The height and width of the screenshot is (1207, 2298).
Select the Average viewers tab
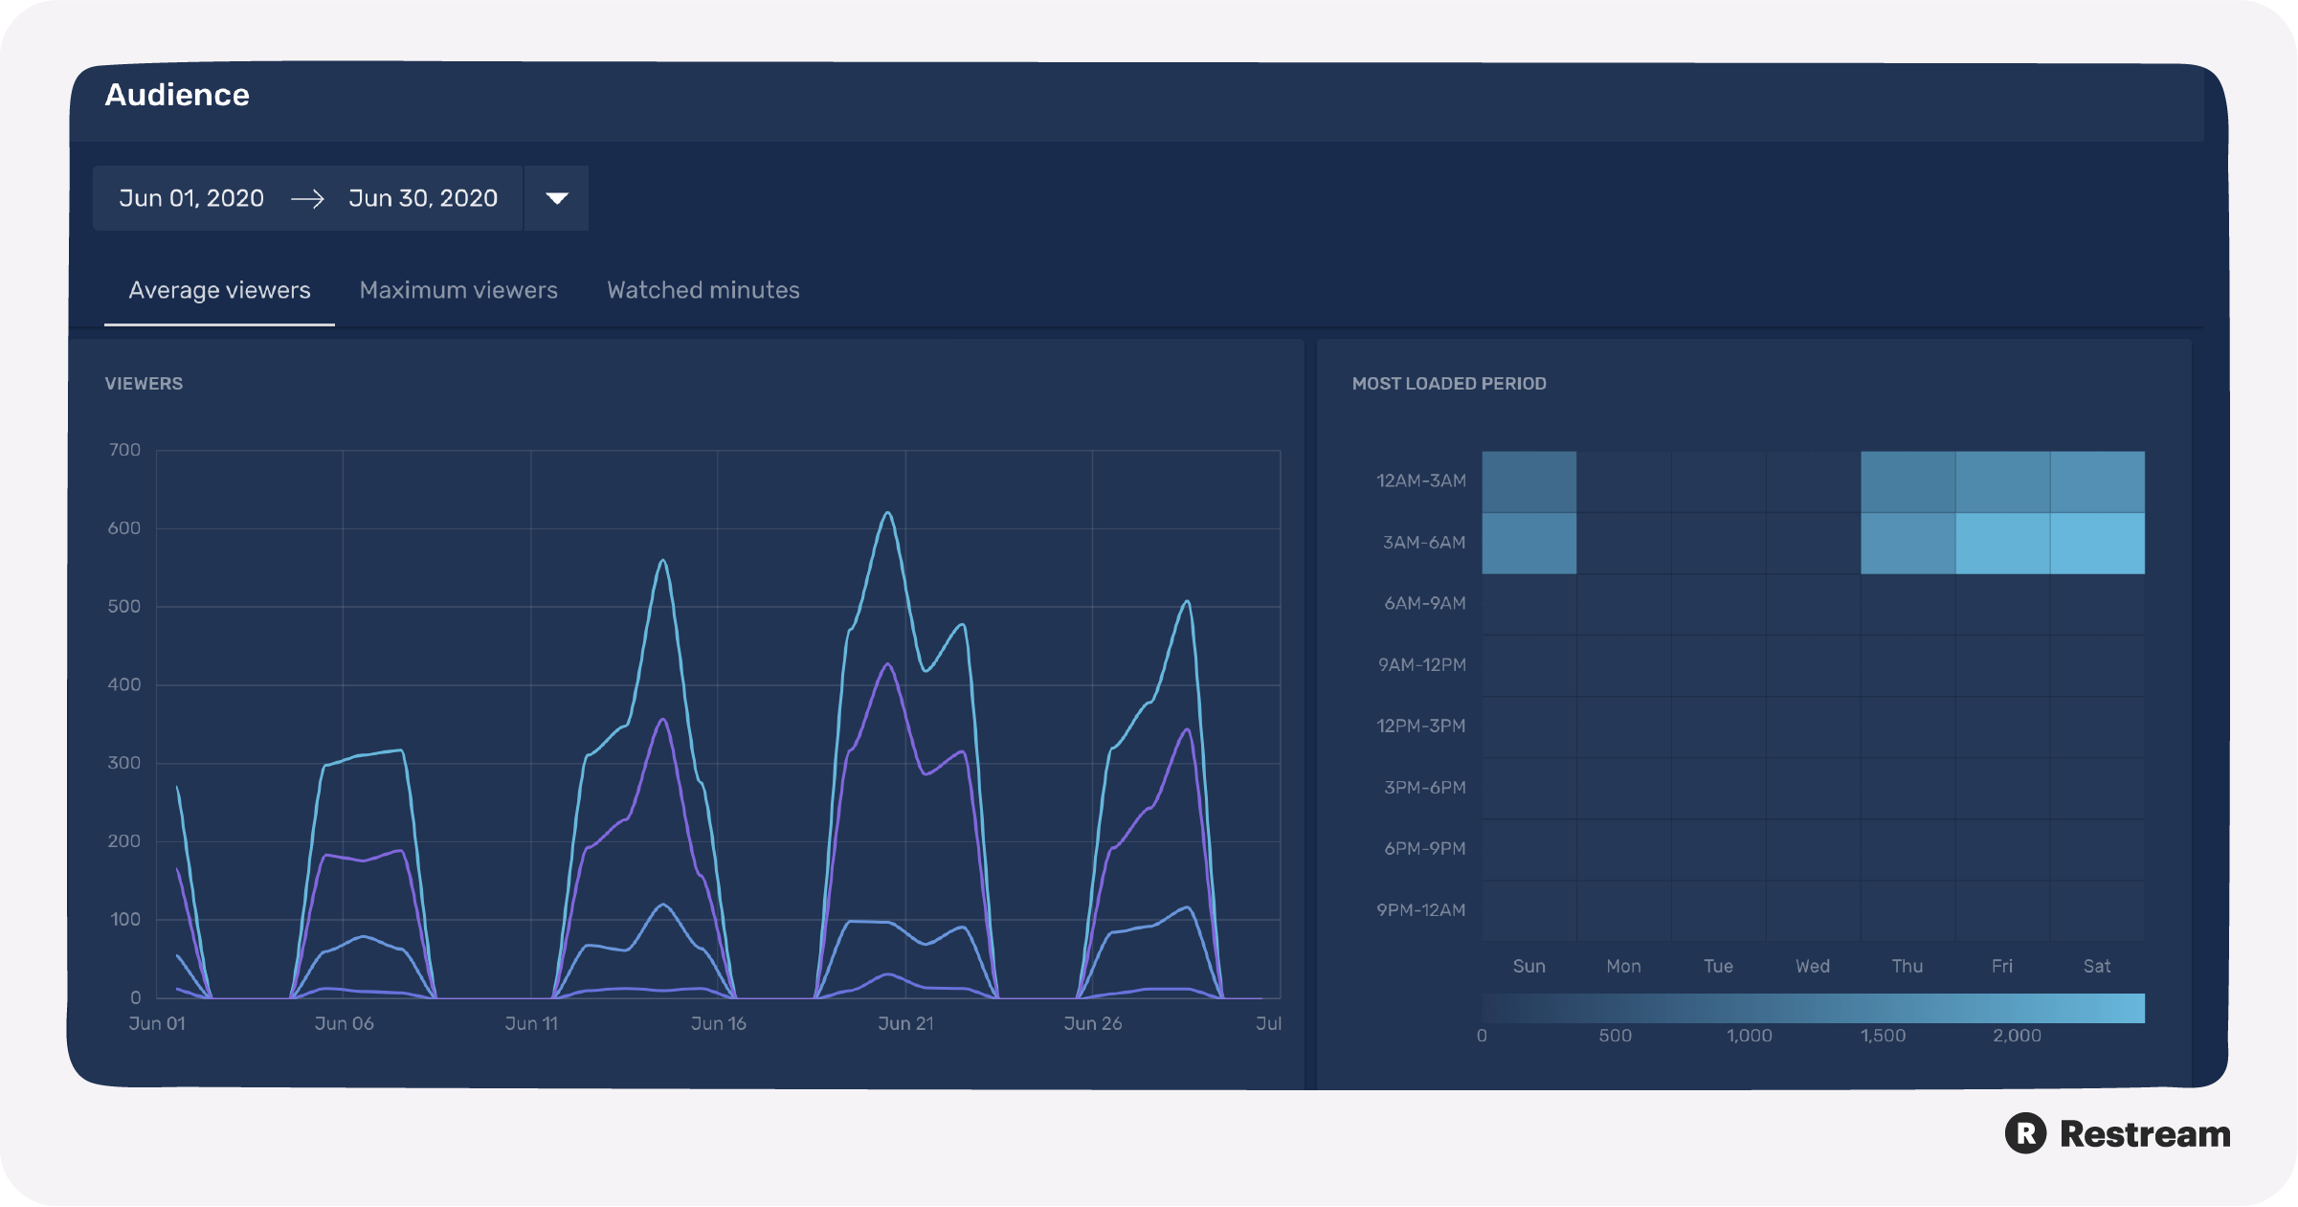219,290
